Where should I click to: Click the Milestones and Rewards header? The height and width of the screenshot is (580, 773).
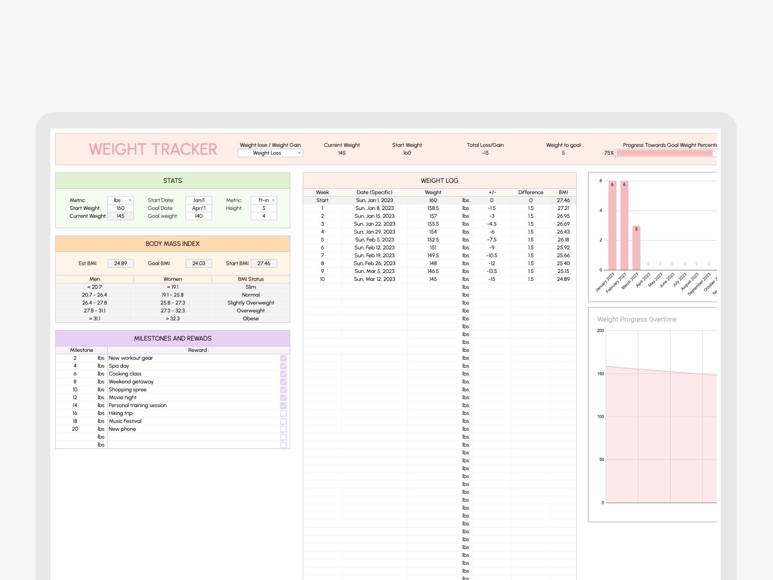tap(173, 338)
